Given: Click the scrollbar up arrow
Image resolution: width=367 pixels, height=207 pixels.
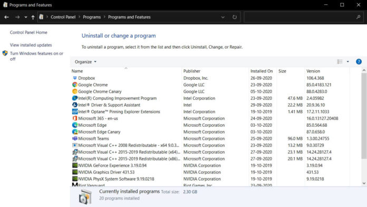Looking at the screenshot, I should click(x=364, y=70).
